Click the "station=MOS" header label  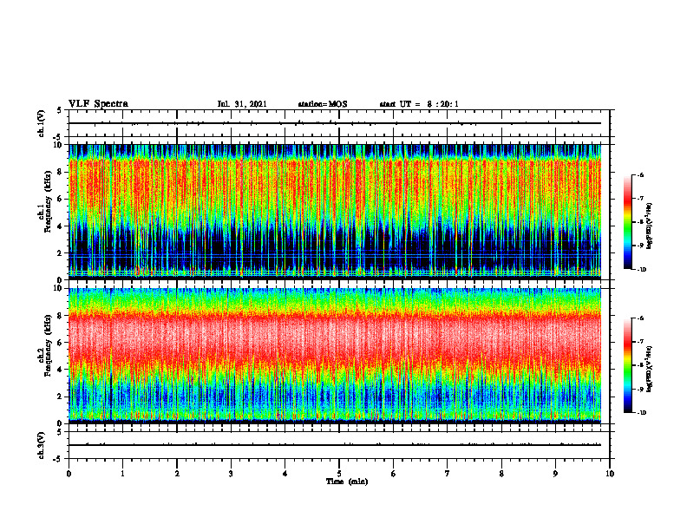(323, 104)
